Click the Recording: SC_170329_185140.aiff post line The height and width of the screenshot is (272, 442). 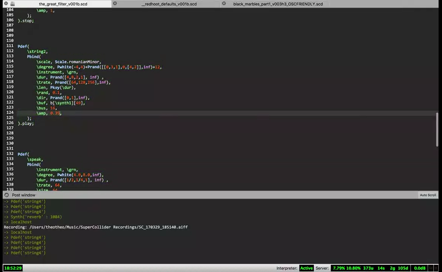point(96,227)
